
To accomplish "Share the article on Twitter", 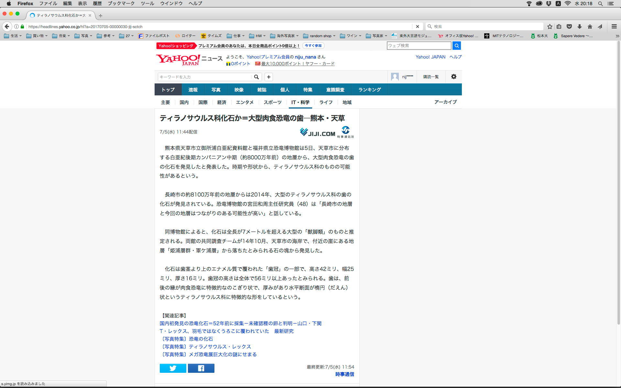I will (x=173, y=368).
